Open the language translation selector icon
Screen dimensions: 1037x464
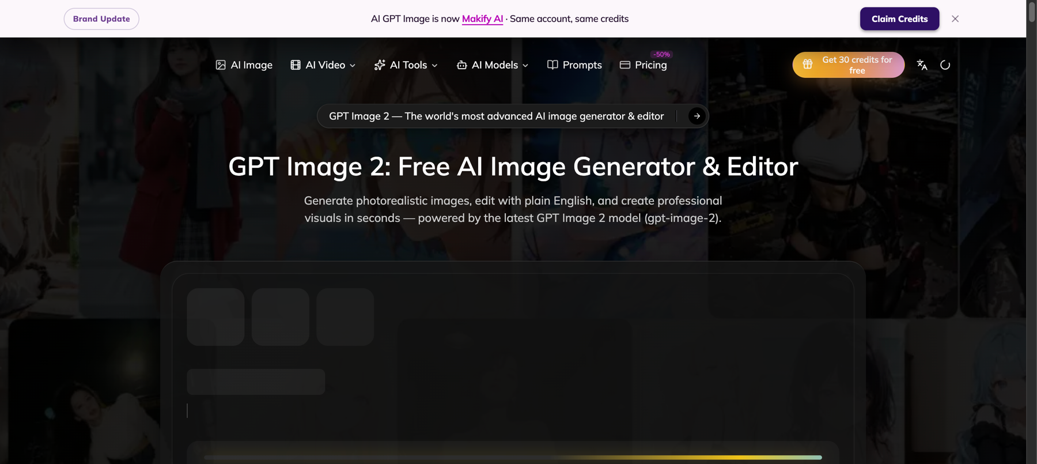tap(922, 65)
